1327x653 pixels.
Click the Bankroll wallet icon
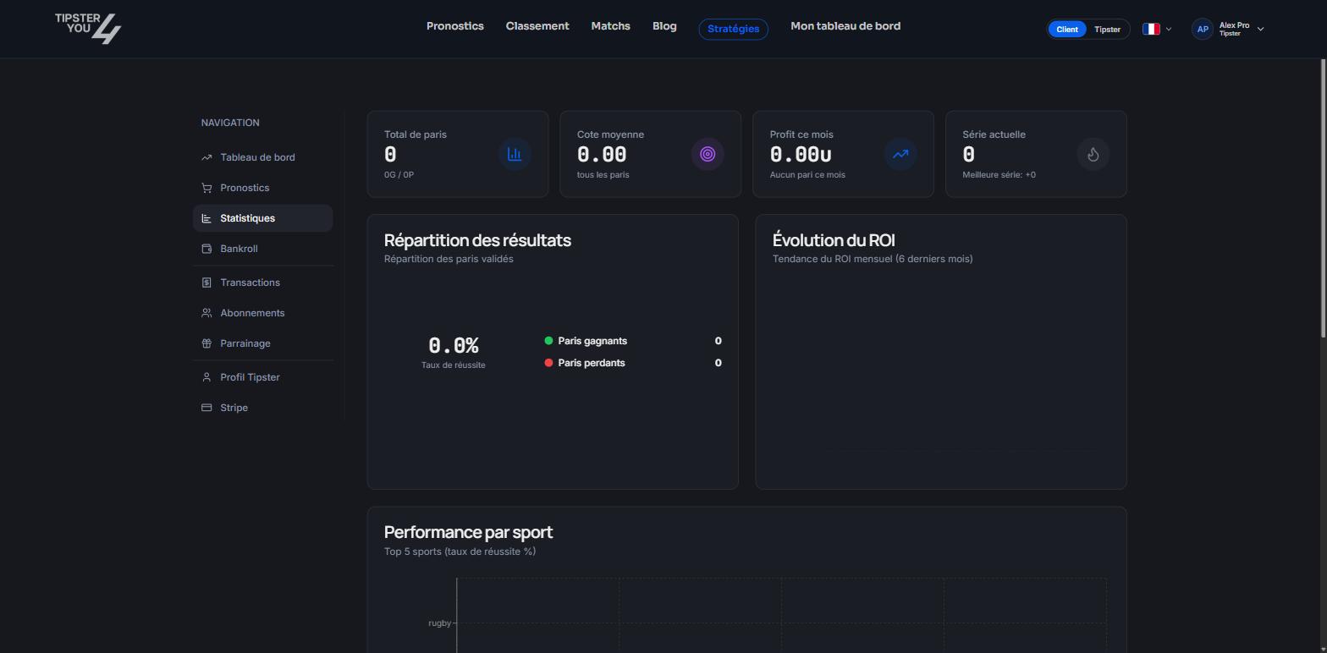pyautogui.click(x=206, y=249)
